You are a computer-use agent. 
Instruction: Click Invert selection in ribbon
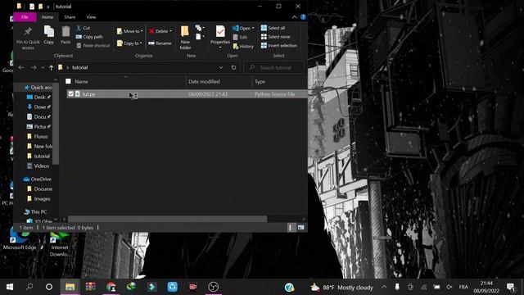pos(279,46)
